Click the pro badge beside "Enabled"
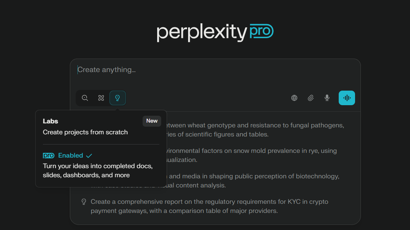Viewport: 410px width, 230px height. [x=48, y=155]
